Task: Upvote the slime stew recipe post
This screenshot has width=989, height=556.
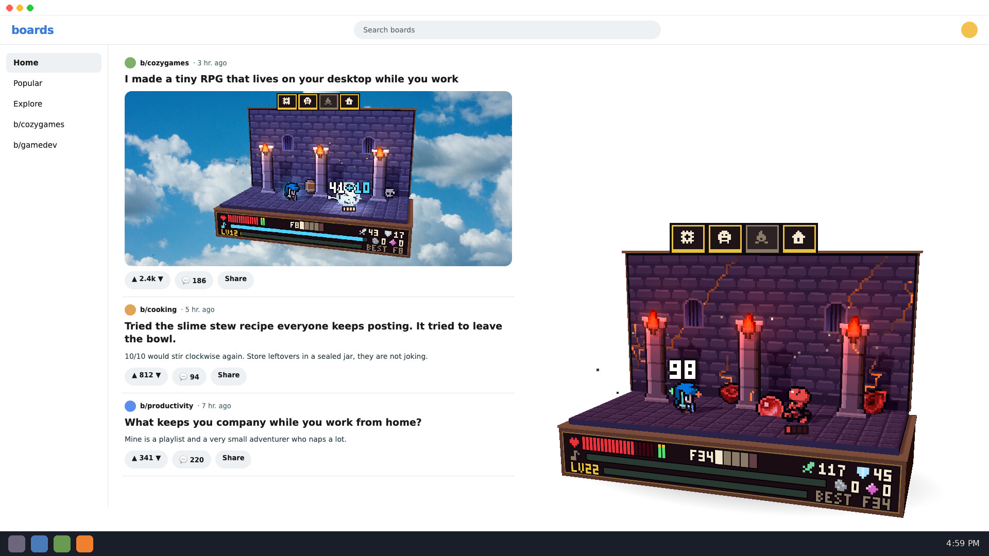Action: click(x=134, y=375)
